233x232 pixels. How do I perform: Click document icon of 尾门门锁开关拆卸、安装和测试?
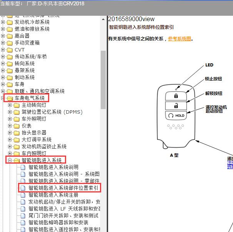click(23, 215)
